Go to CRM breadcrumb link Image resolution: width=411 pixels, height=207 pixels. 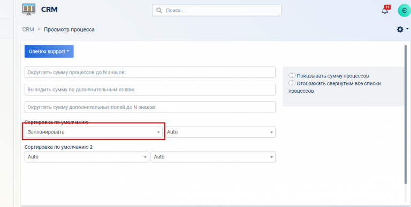pyautogui.click(x=28, y=29)
